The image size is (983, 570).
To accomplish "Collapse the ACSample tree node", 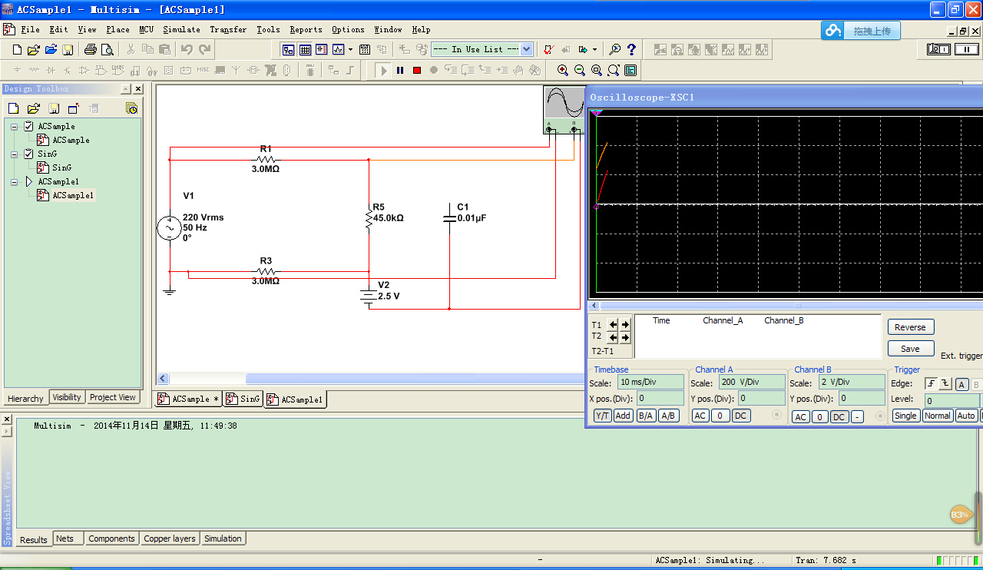I will (x=14, y=126).
